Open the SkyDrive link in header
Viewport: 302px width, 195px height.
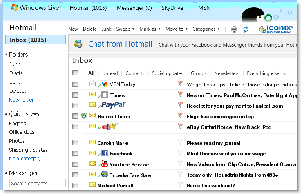tap(172, 8)
